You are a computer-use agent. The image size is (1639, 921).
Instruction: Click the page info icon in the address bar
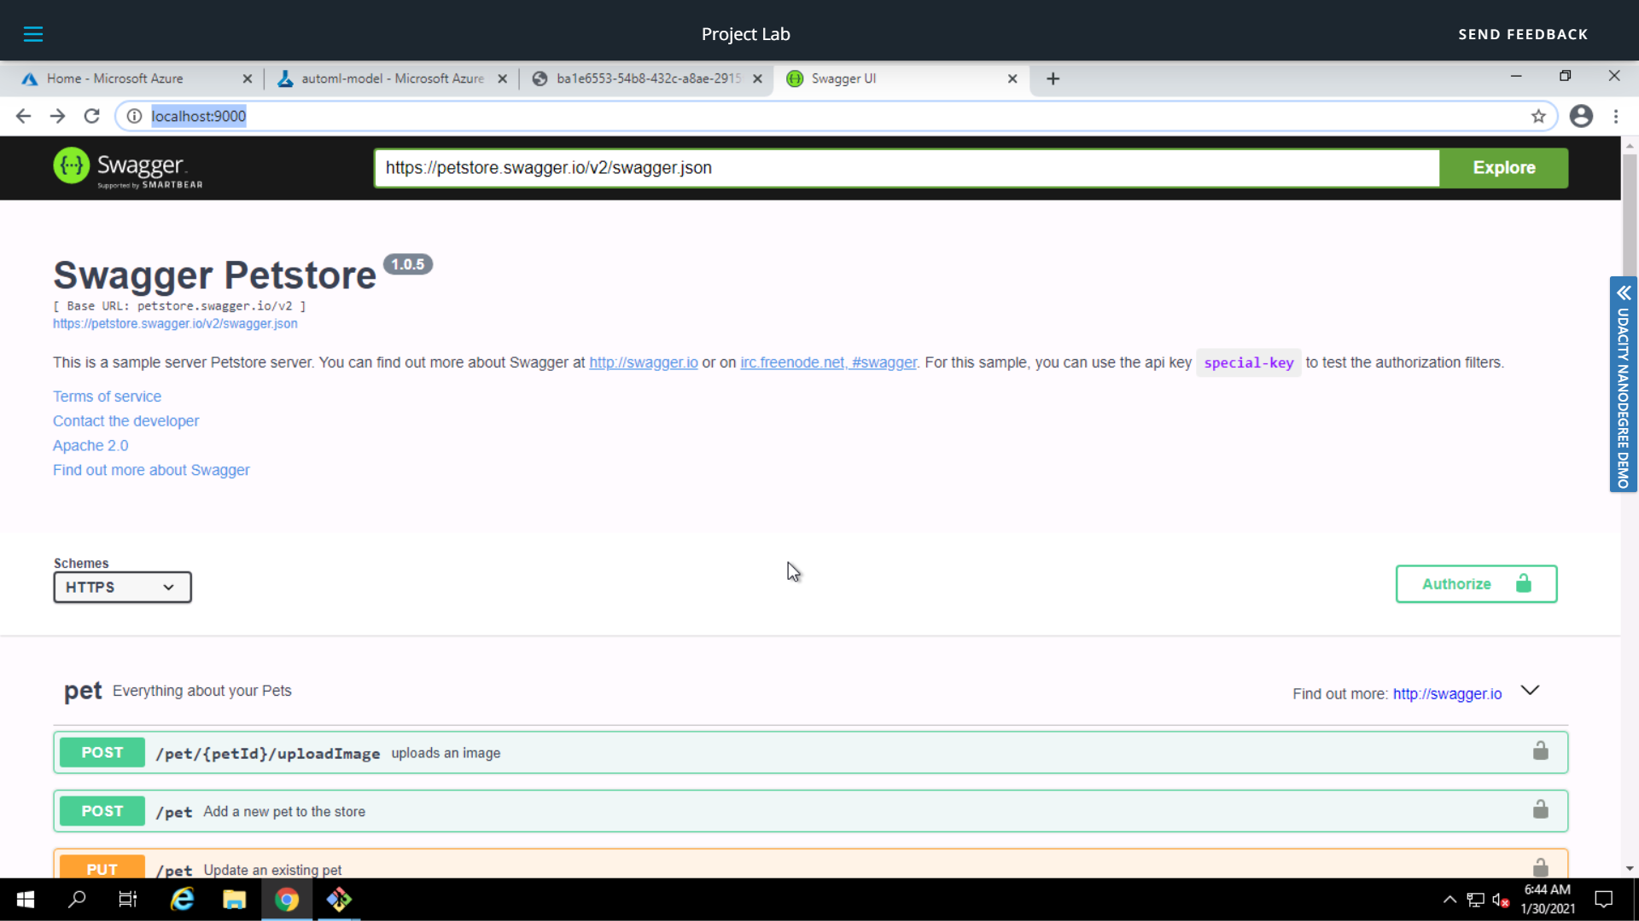point(133,116)
